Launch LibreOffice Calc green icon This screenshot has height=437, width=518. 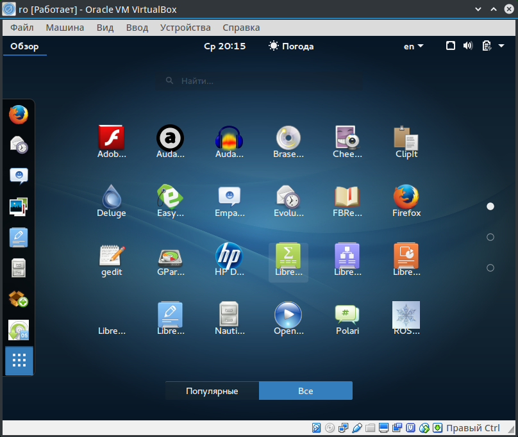point(288,262)
